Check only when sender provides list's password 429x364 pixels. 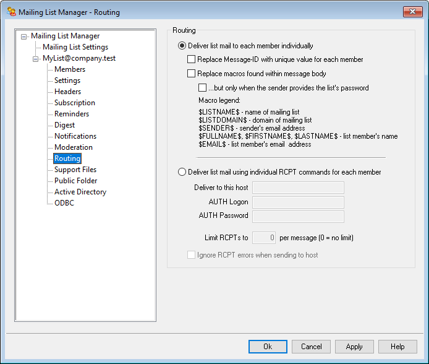pos(203,88)
